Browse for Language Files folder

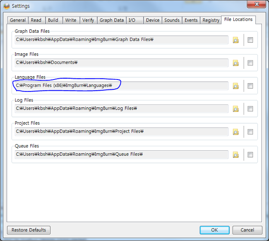(236, 86)
